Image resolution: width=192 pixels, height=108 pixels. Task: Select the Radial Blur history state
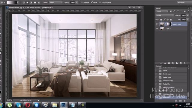click(x=171, y=84)
